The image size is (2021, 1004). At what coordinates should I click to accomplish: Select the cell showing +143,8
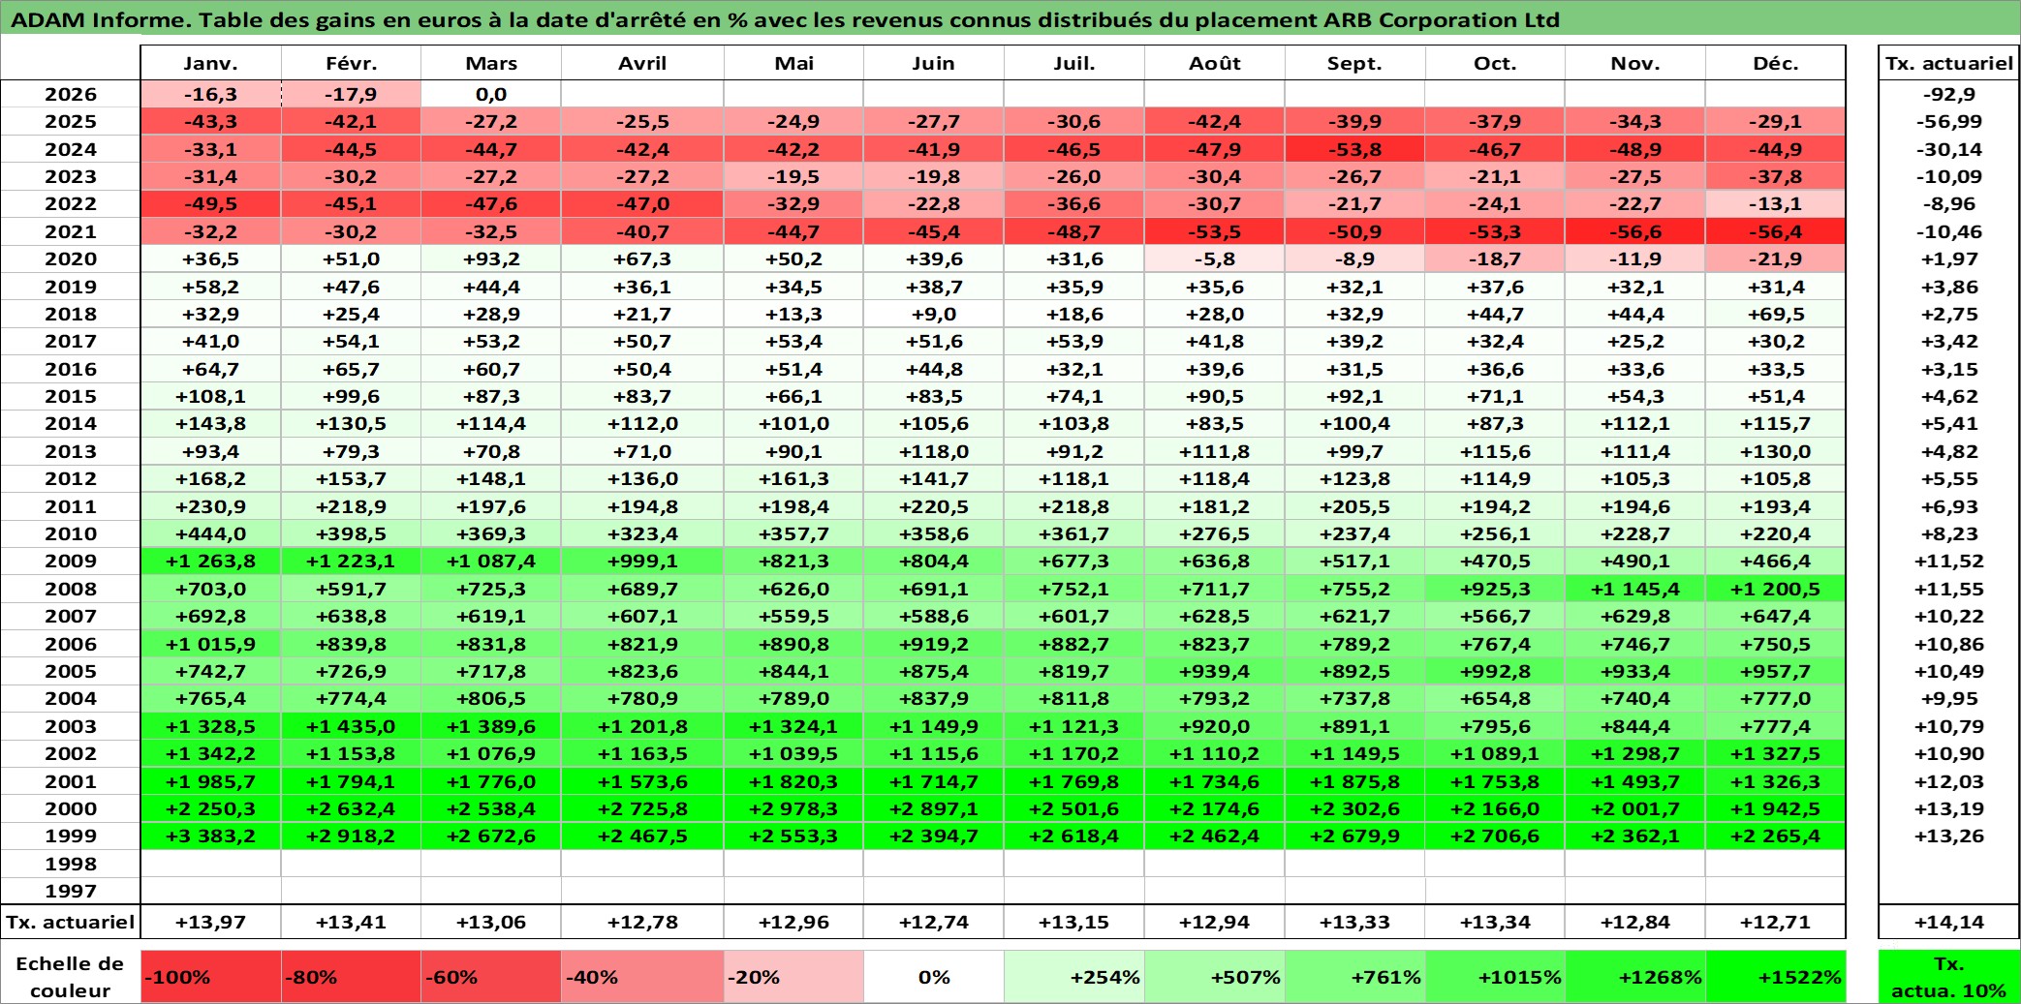[210, 423]
